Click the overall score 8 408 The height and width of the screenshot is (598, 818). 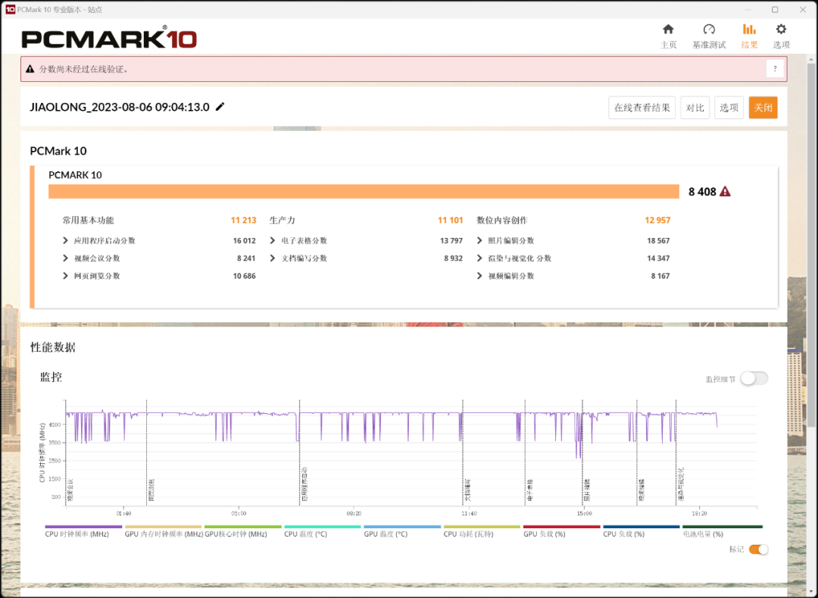[x=702, y=192]
